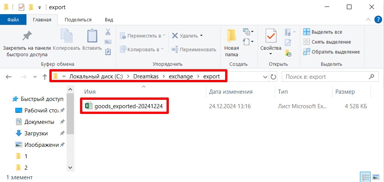Click the scissors cut icon
Image resolution: width=384 pixels, height=182 pixels.
click(108, 32)
